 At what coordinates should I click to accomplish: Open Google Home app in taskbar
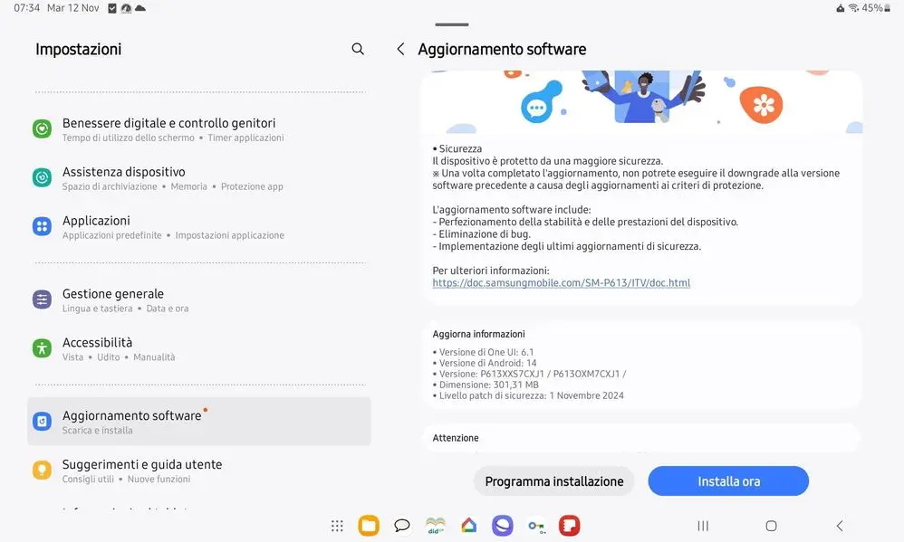click(x=468, y=526)
